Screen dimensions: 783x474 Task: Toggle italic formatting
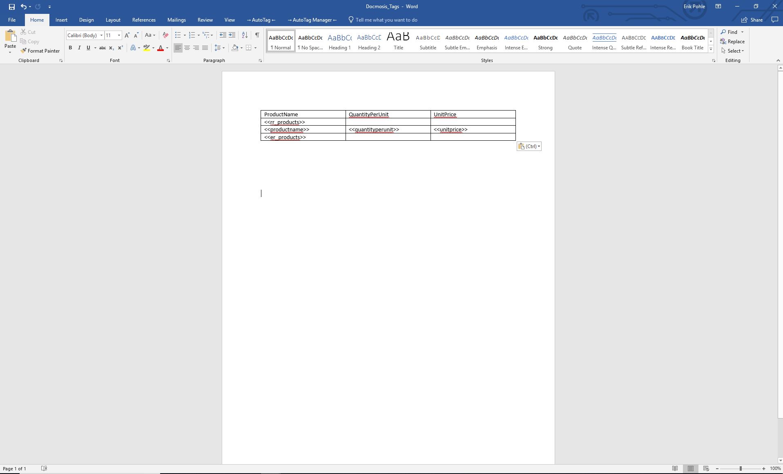pyautogui.click(x=79, y=48)
